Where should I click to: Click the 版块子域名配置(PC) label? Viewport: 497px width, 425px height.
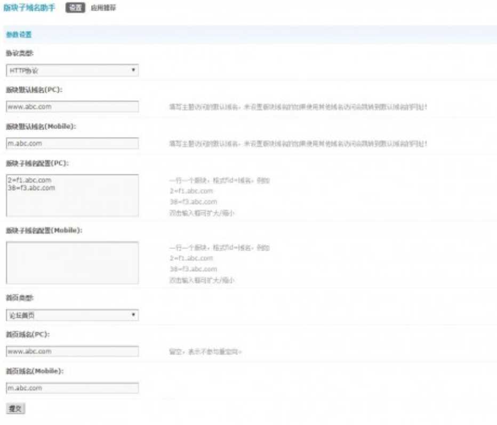point(37,163)
